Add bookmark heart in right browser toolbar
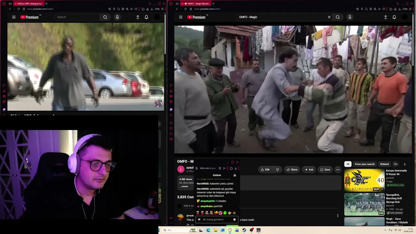The width and height of the screenshot is (416, 234). tap(384, 9)
